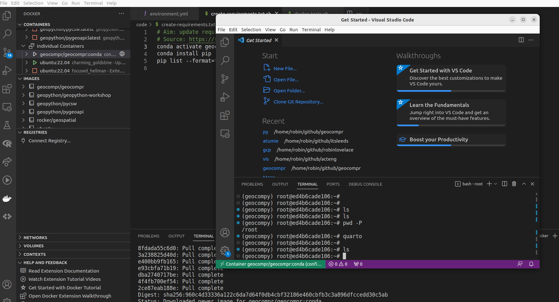Open the Terminal menu in the container window
The width and height of the screenshot is (559, 302).
[311, 29]
